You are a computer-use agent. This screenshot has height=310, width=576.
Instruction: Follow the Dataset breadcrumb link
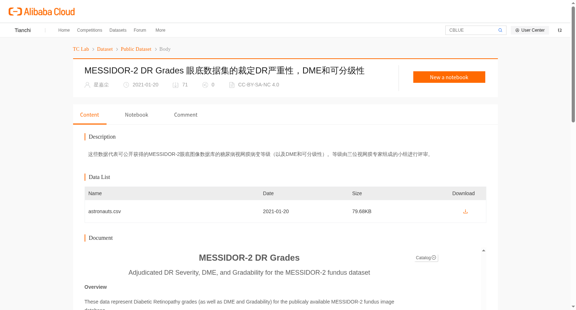(x=105, y=49)
